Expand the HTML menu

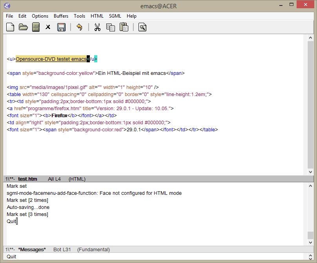point(97,16)
